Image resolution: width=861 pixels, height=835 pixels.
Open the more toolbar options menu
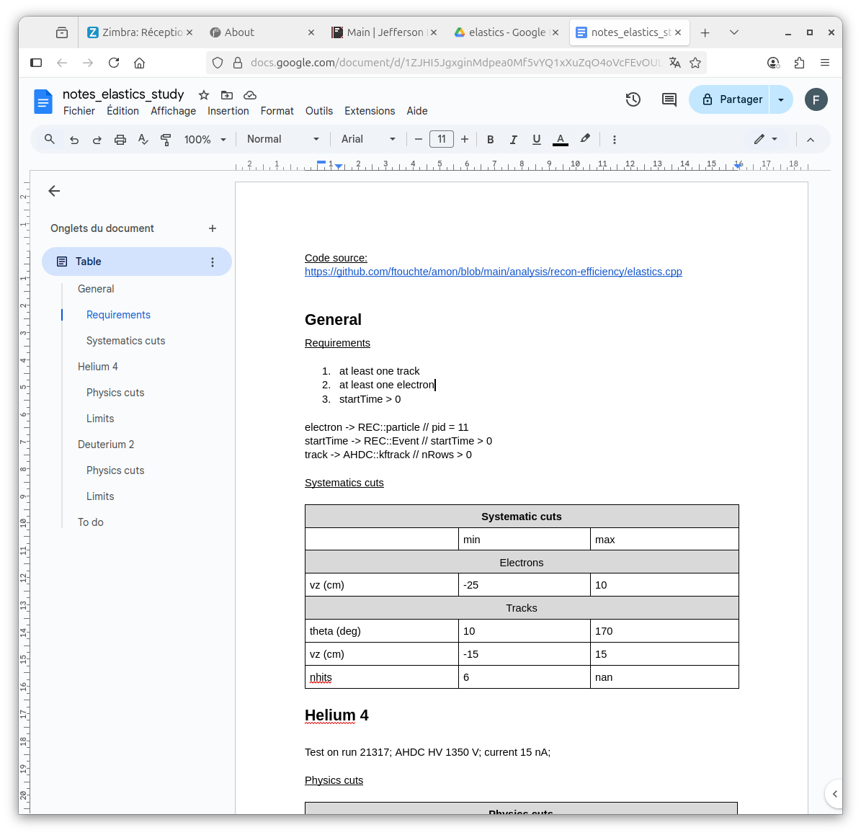pos(615,140)
